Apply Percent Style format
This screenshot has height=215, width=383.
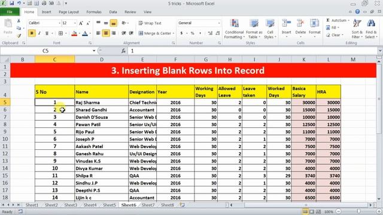[193, 33]
